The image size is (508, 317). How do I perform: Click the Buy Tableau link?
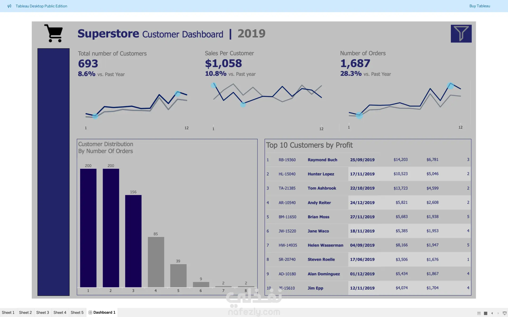[x=479, y=6]
